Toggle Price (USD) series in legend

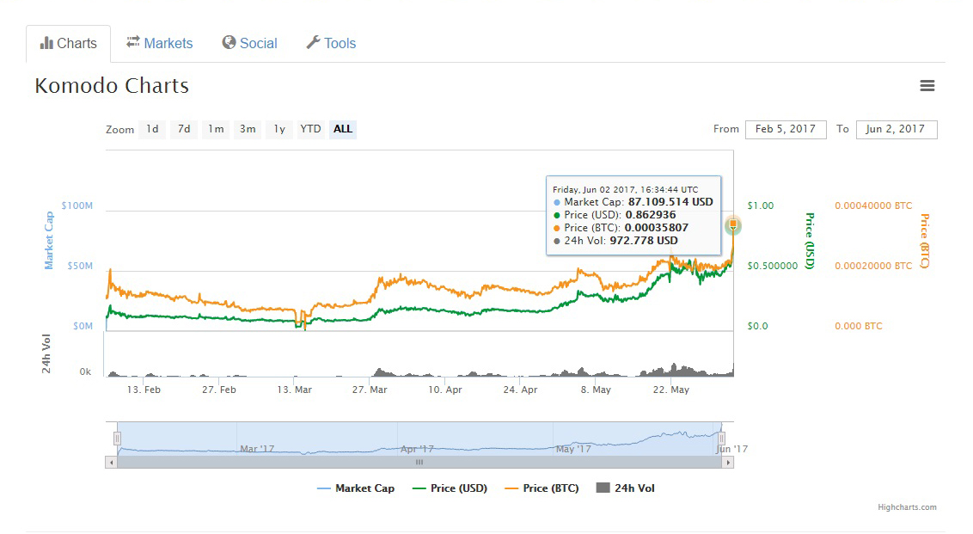tap(450, 488)
